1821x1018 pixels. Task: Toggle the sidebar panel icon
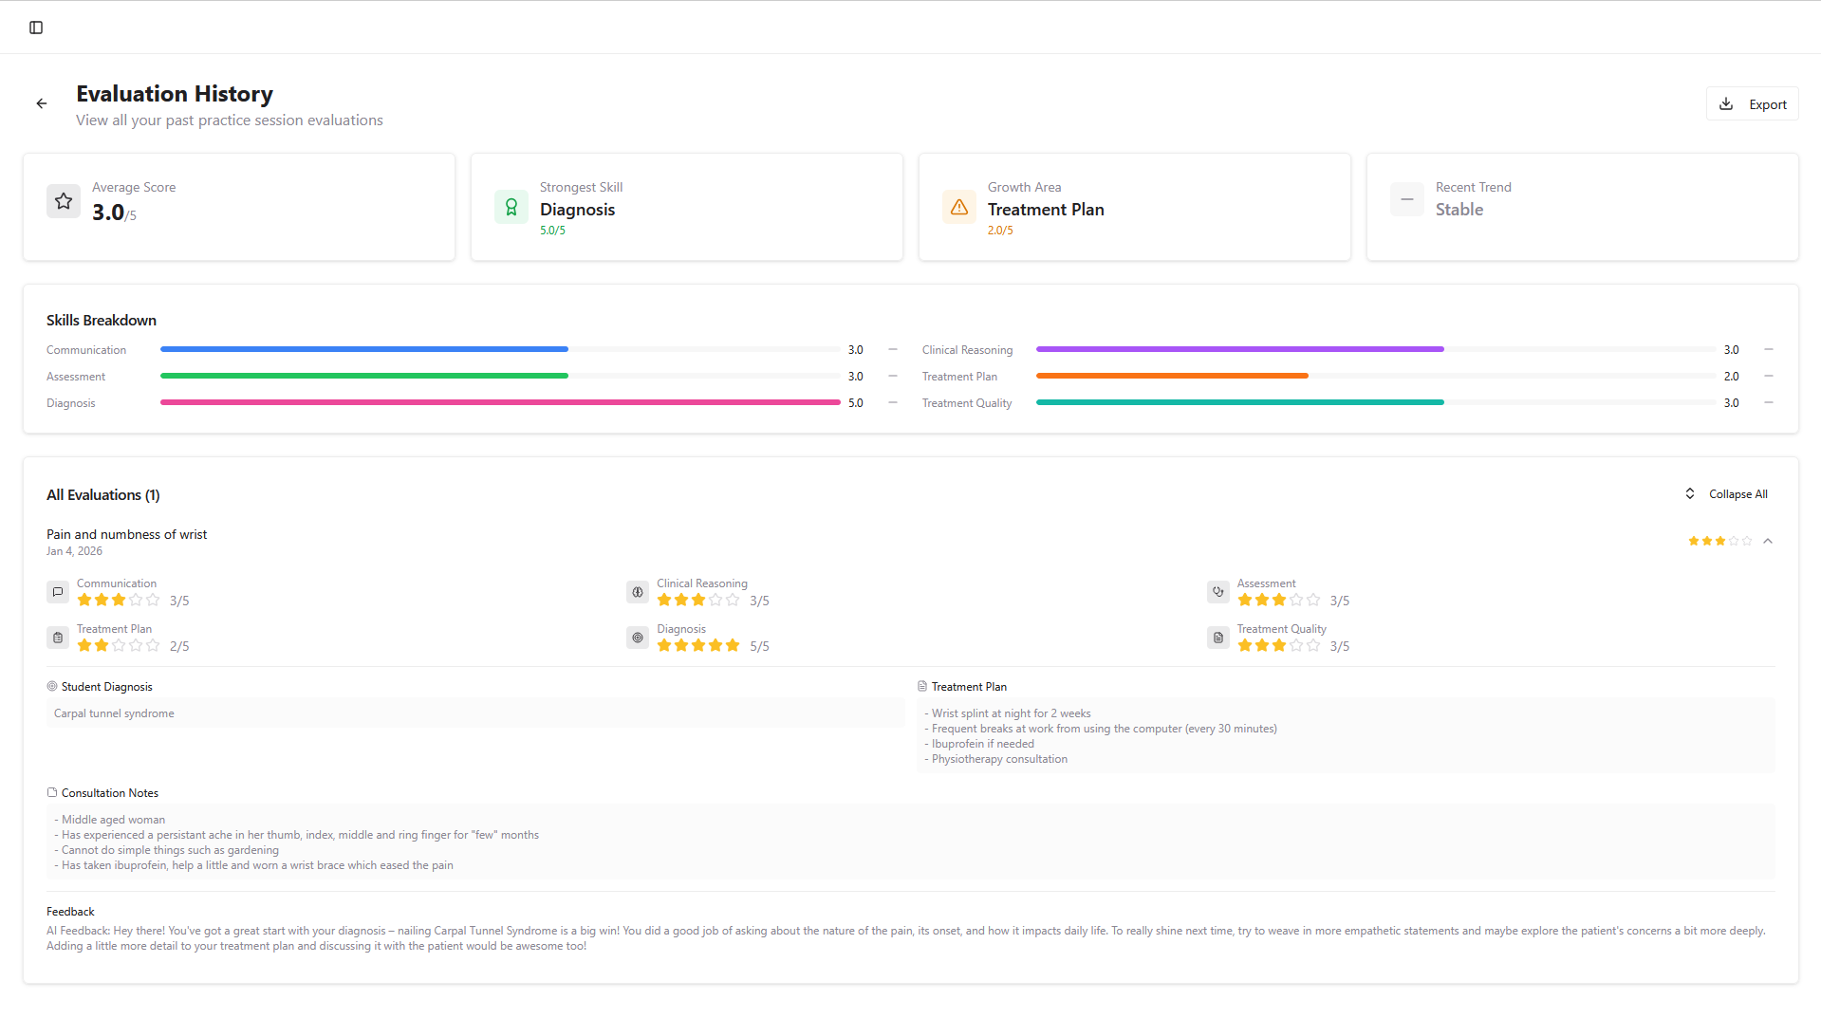[x=36, y=28]
